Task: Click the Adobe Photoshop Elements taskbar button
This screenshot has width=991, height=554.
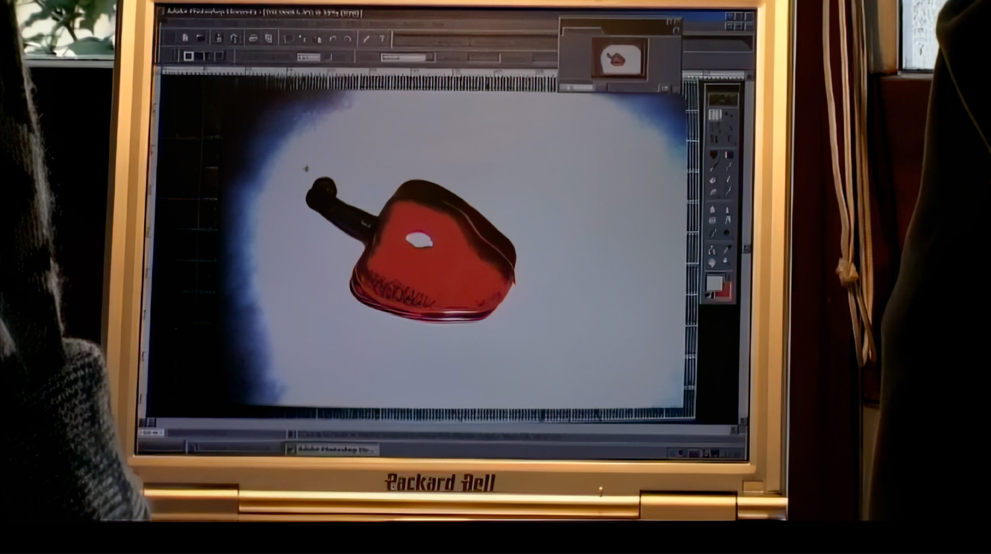Action: (331, 449)
